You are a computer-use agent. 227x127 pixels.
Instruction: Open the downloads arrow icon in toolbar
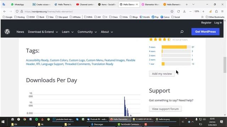pyautogui.click(x=184, y=11)
